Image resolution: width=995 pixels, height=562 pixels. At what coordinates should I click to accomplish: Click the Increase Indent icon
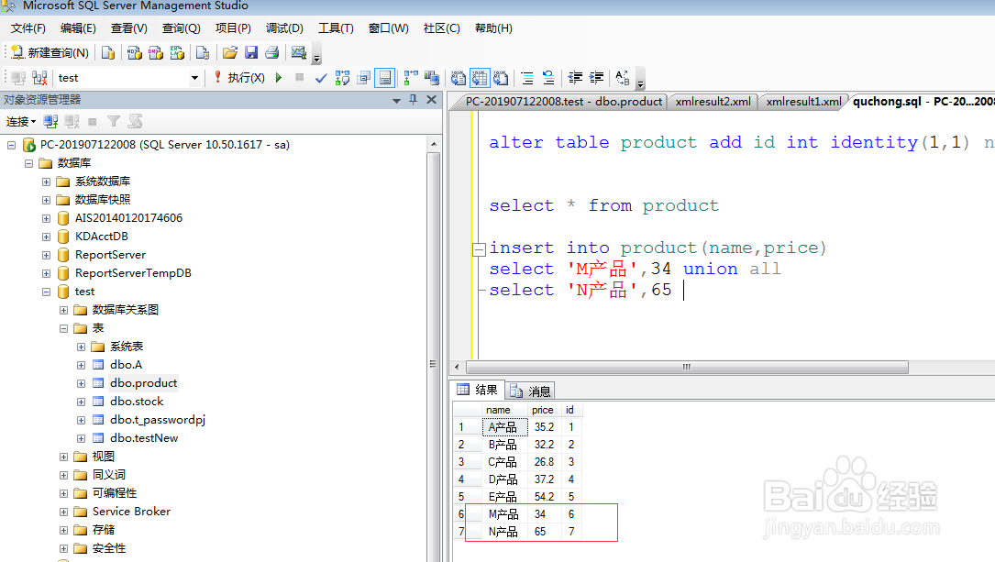[x=596, y=78]
